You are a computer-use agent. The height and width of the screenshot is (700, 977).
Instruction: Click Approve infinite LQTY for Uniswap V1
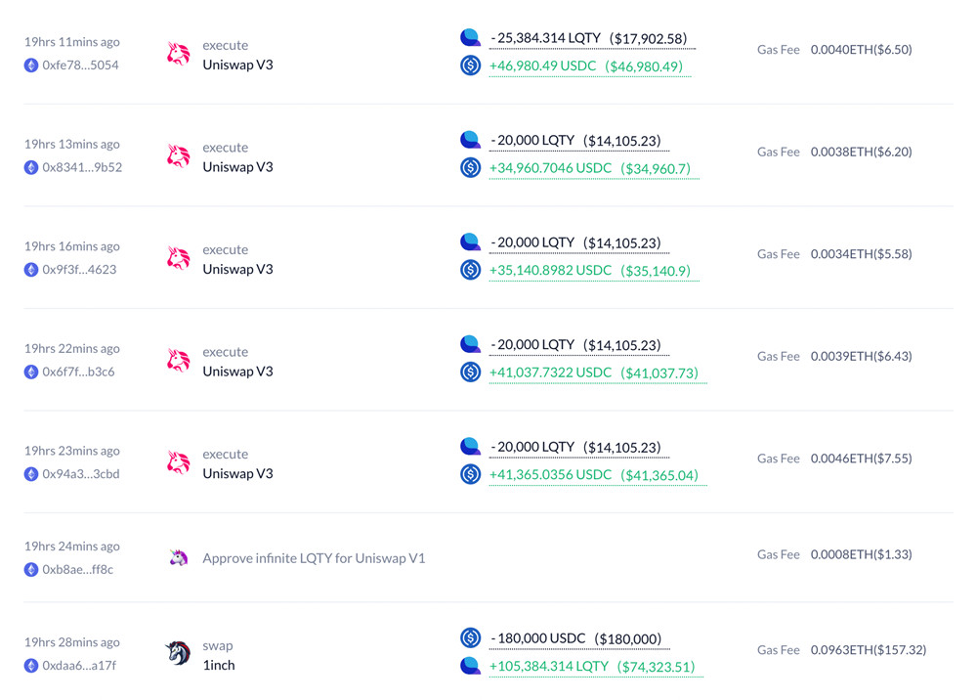[x=314, y=558]
